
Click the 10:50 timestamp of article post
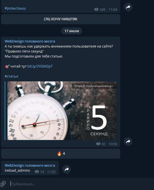113,144
